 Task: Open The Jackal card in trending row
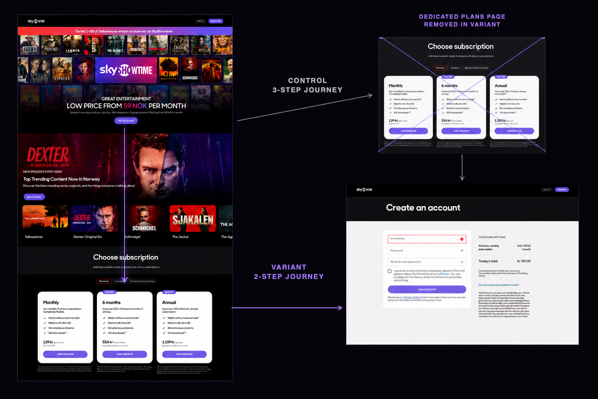[193, 218]
